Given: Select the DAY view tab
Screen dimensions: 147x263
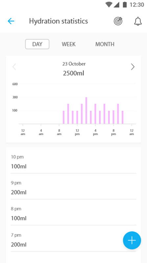Looking at the screenshot, I should (x=37, y=44).
